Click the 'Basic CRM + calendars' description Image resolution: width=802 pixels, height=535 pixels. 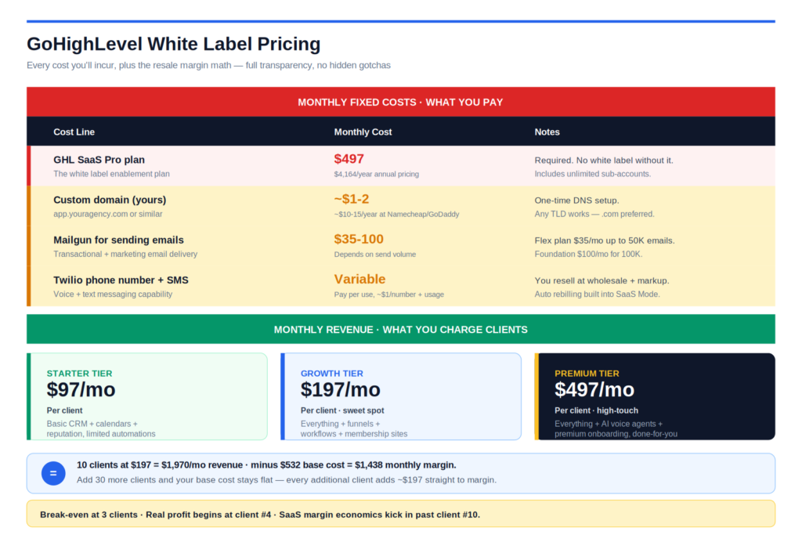pyautogui.click(x=101, y=428)
